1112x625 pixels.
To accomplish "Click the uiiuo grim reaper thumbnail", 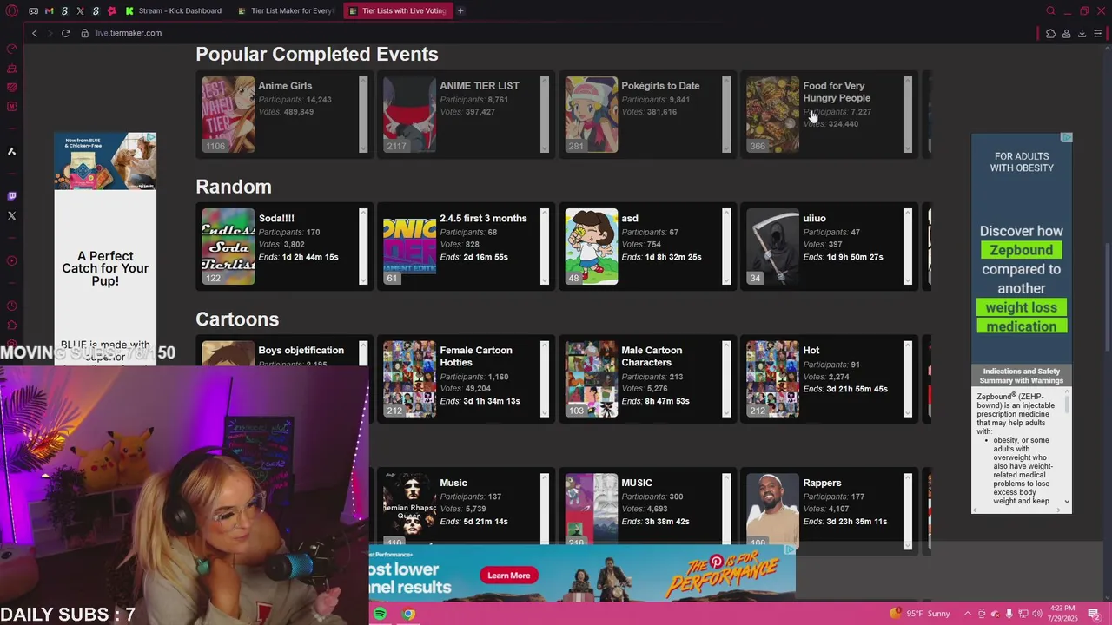I will pyautogui.click(x=772, y=247).
